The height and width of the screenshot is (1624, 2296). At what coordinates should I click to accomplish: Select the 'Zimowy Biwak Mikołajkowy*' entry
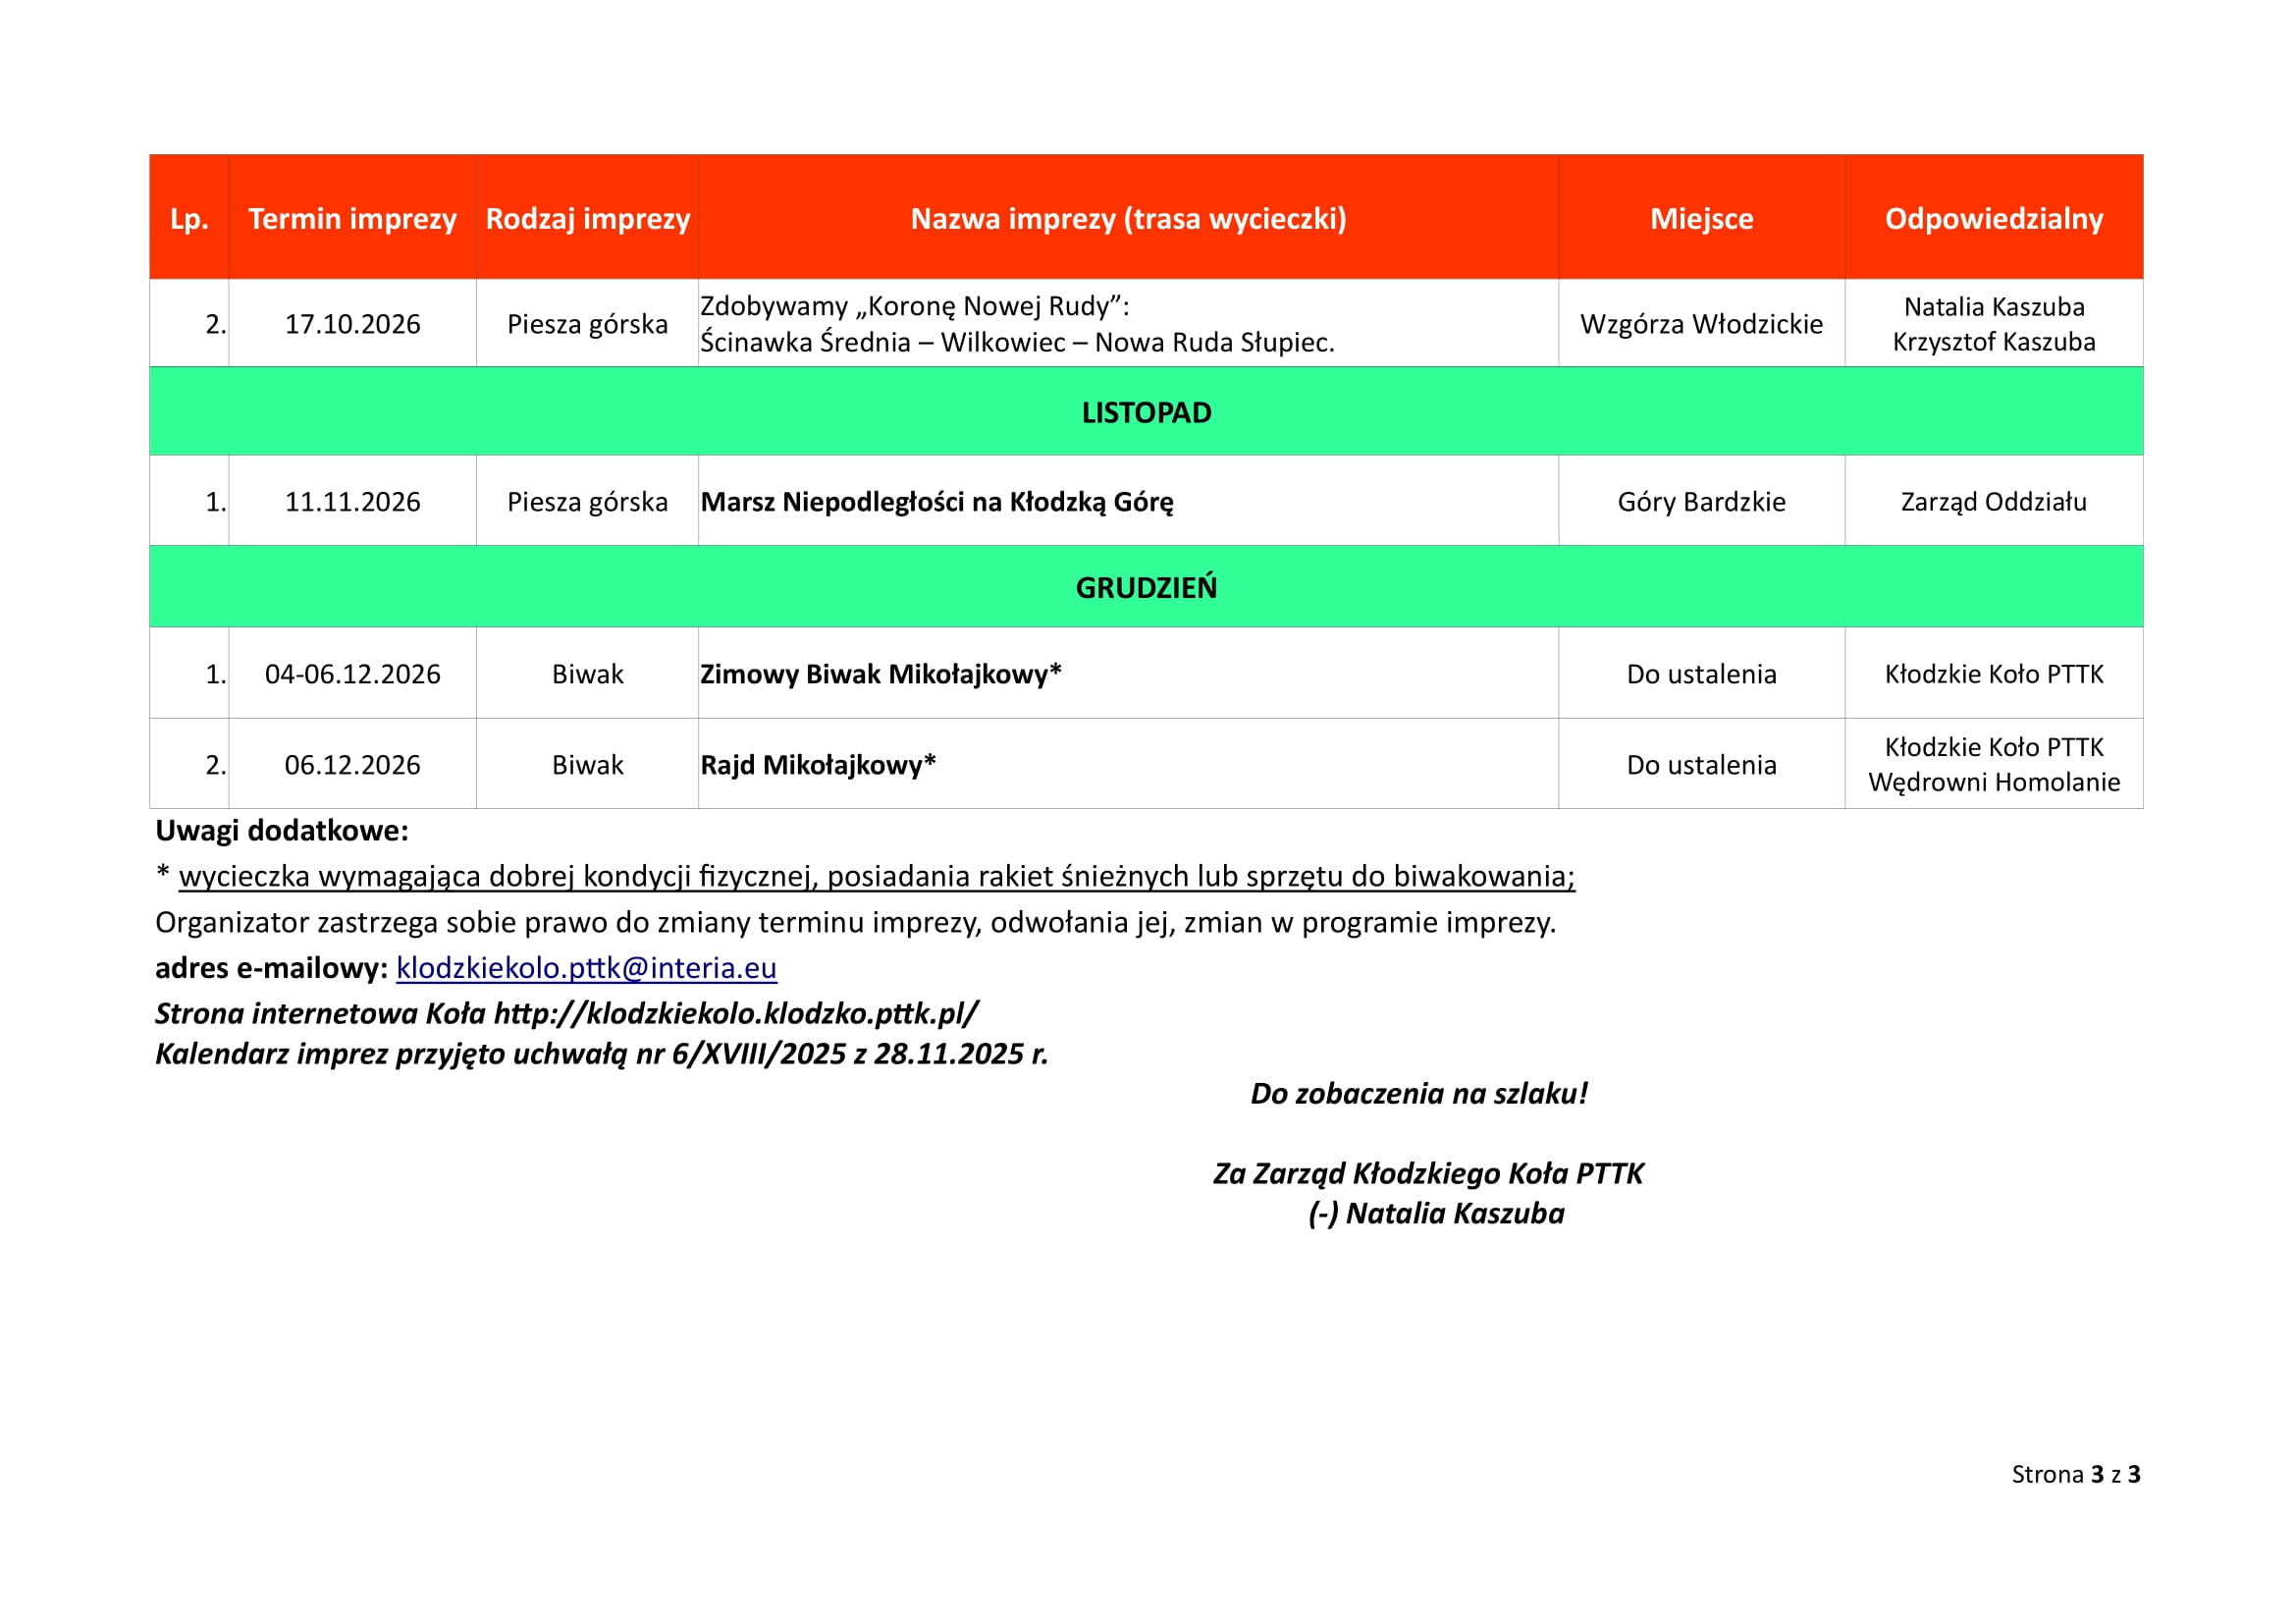click(x=880, y=674)
